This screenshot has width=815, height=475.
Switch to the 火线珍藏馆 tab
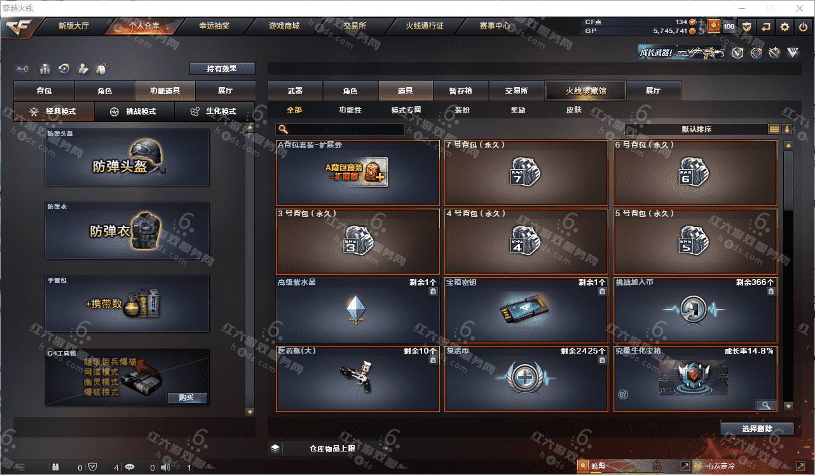[586, 91]
